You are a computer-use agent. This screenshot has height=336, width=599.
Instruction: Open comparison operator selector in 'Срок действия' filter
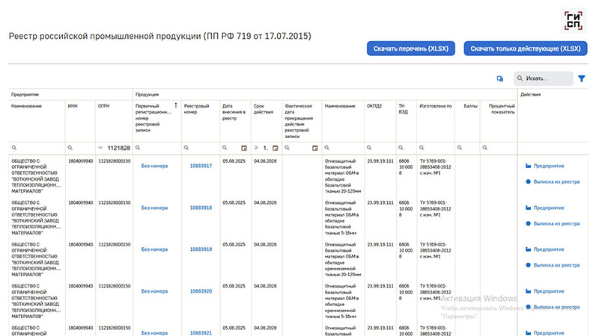(x=256, y=148)
